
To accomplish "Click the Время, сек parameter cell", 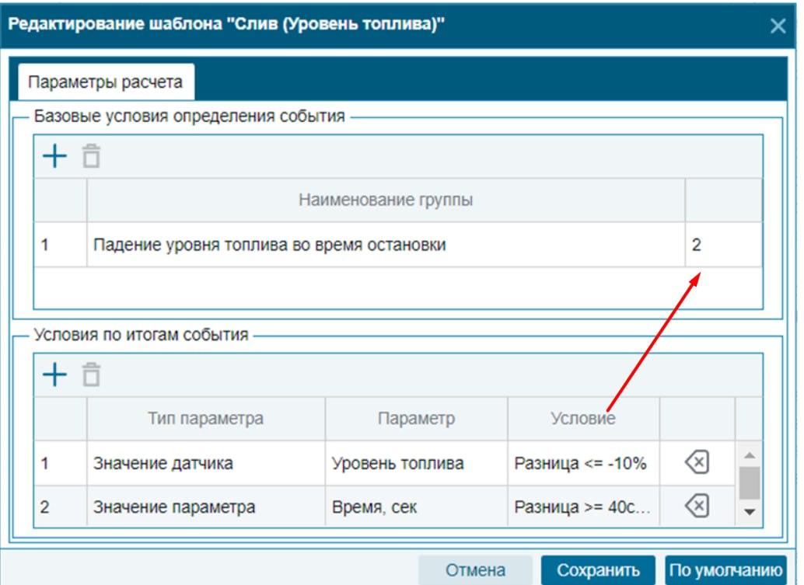I will 416,507.
